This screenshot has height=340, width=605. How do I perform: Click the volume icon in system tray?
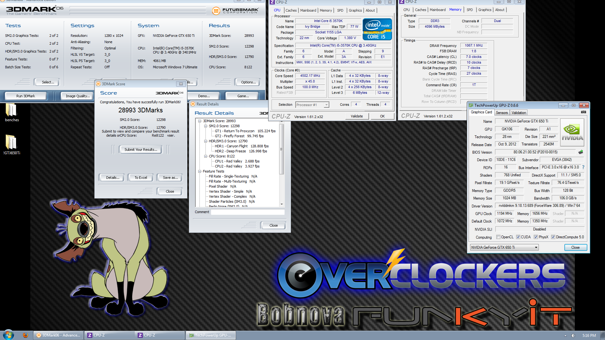pyautogui.click(x=573, y=336)
